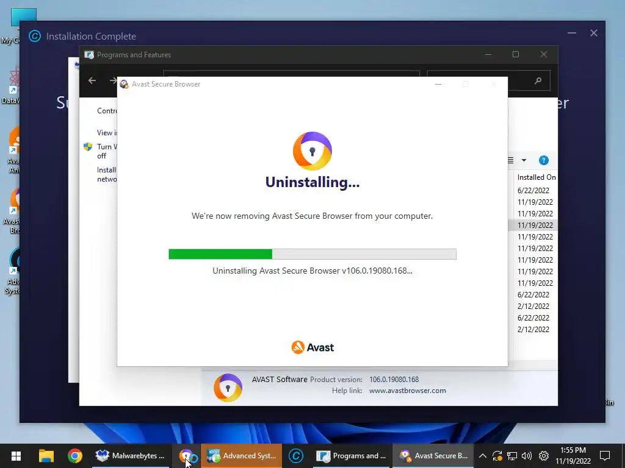Screen dimensions: 625x468
Task: Click the Turn Windows features link shield
Action: [88, 147]
